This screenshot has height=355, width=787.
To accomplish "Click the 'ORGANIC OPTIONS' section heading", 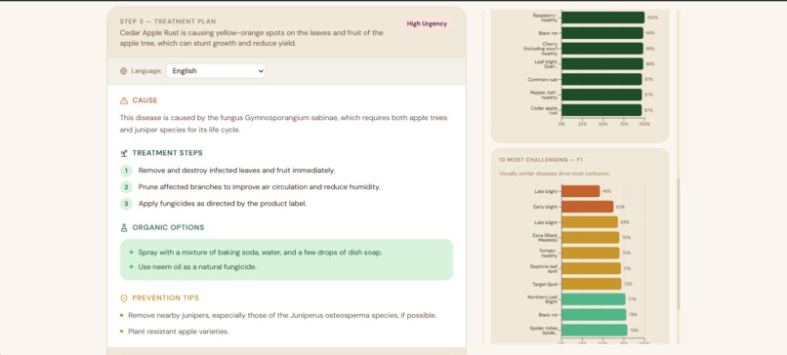I will click(168, 227).
